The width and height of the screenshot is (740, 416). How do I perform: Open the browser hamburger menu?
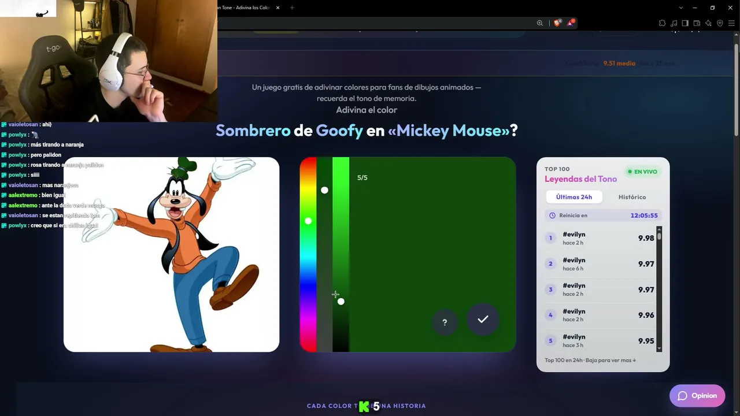(731, 23)
